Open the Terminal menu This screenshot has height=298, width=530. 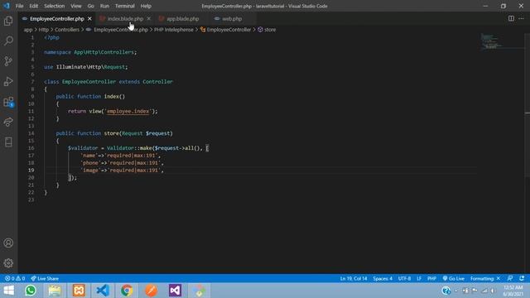[x=125, y=6]
